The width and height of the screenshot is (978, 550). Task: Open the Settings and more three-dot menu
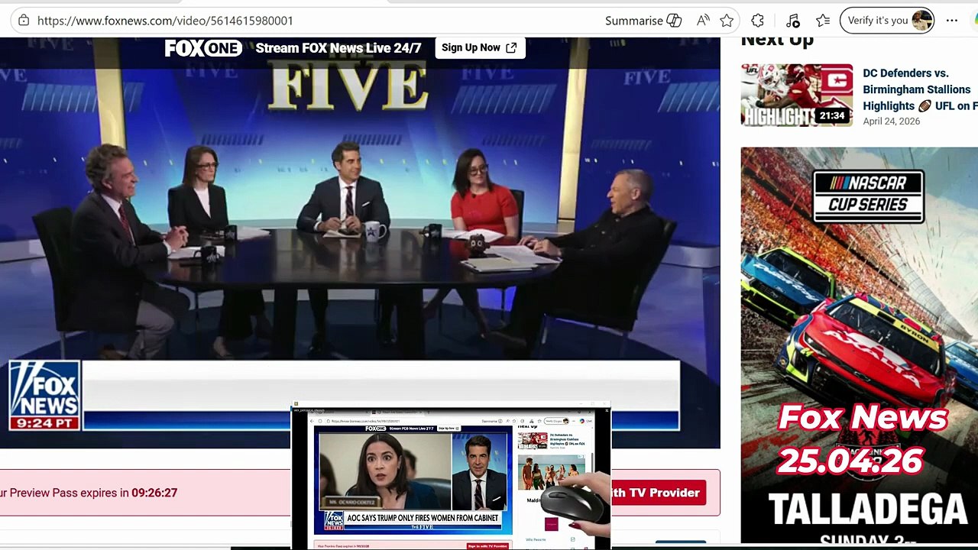point(951,21)
